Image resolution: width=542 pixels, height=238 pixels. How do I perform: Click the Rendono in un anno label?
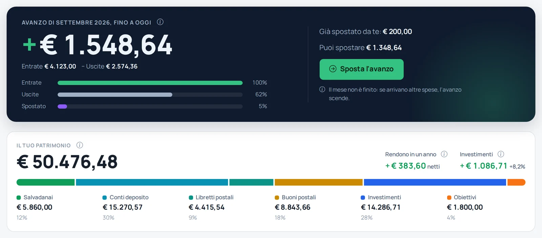(411, 154)
